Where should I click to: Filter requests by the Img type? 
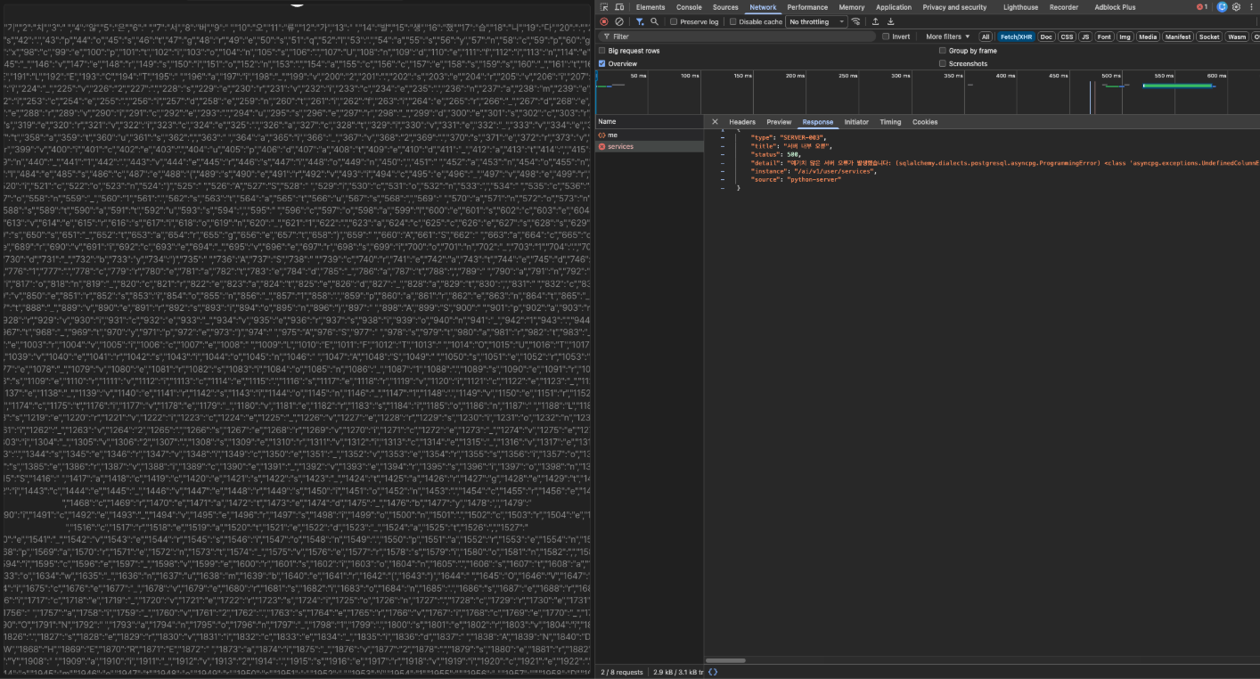pyautogui.click(x=1125, y=37)
